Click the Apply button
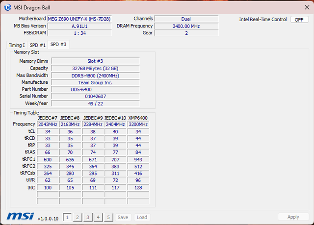 293,217
